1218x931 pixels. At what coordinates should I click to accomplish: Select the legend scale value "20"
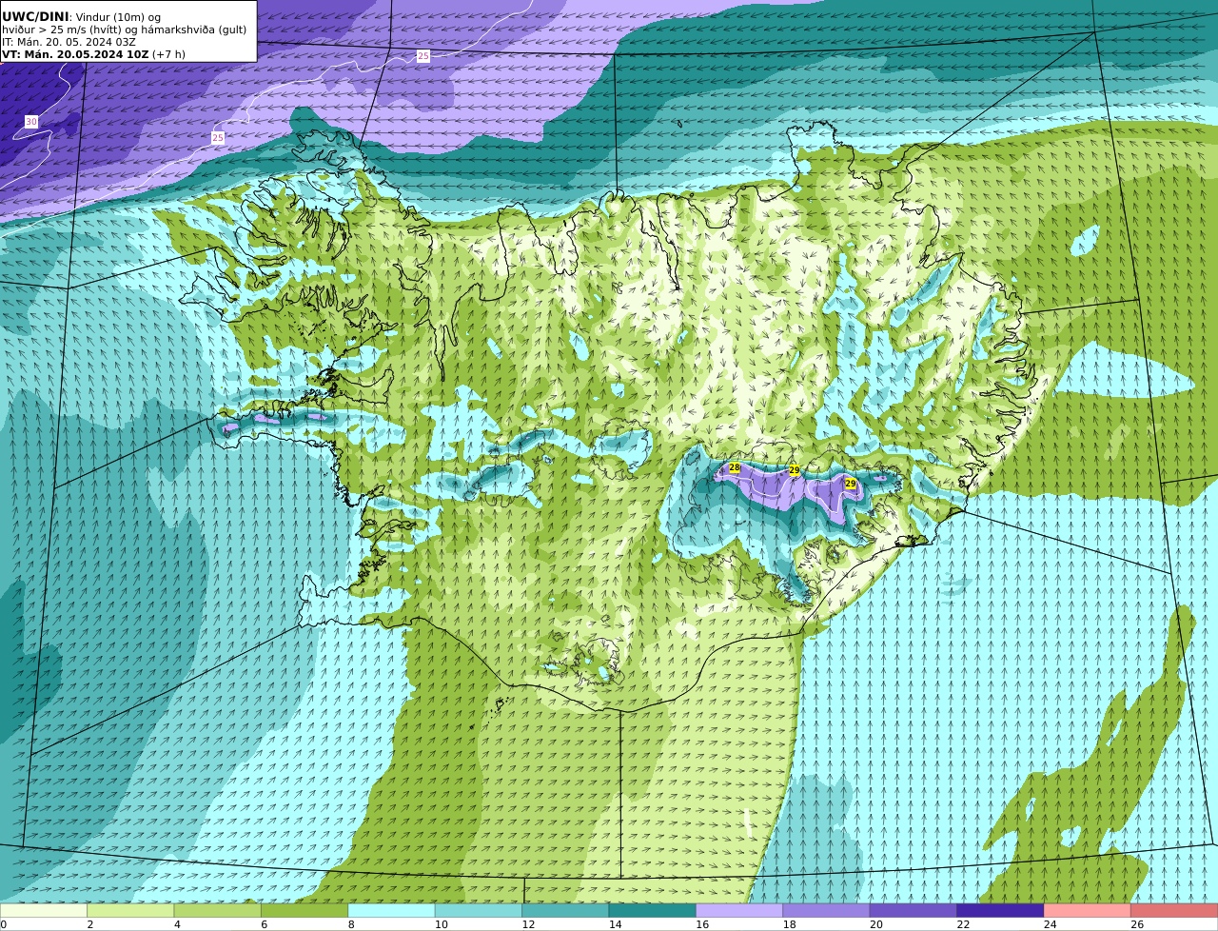coord(876,924)
